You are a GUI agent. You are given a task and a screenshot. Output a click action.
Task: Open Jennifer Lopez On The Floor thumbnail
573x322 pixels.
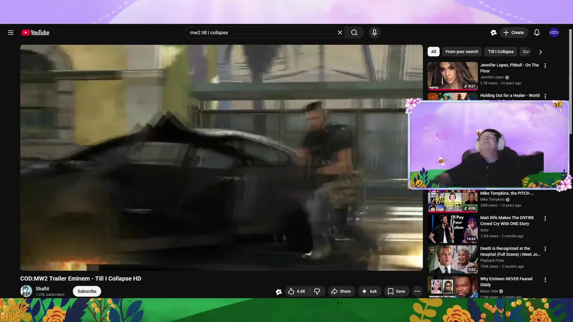point(453,76)
